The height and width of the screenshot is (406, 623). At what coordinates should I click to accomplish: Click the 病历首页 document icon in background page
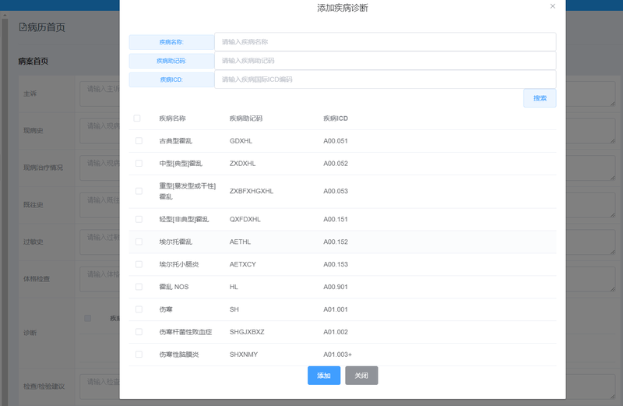tap(23, 27)
